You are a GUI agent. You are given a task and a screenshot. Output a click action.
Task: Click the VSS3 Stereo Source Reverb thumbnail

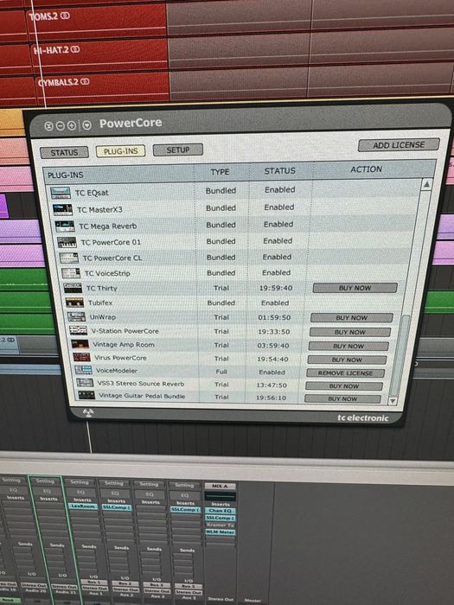85,383
